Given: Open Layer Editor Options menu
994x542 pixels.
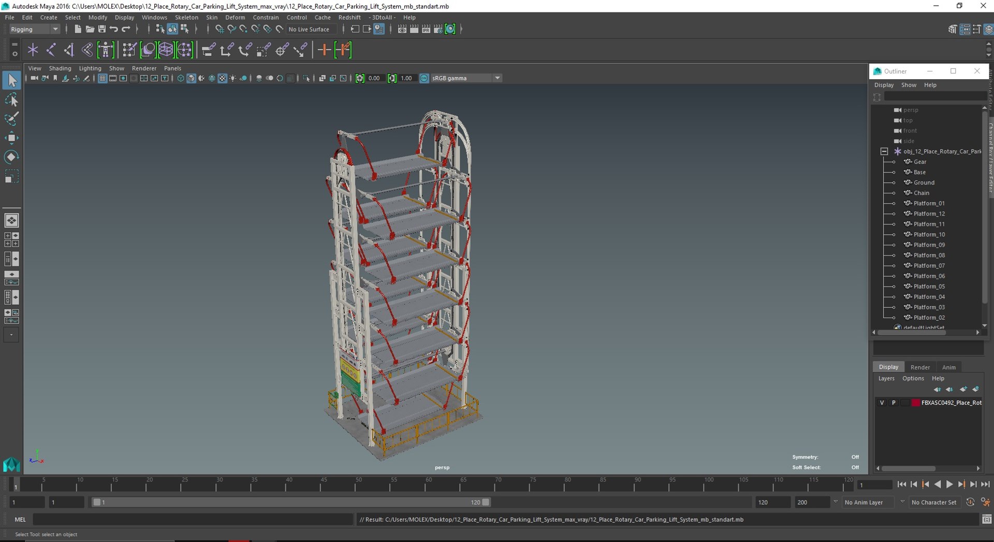Looking at the screenshot, I should [913, 378].
